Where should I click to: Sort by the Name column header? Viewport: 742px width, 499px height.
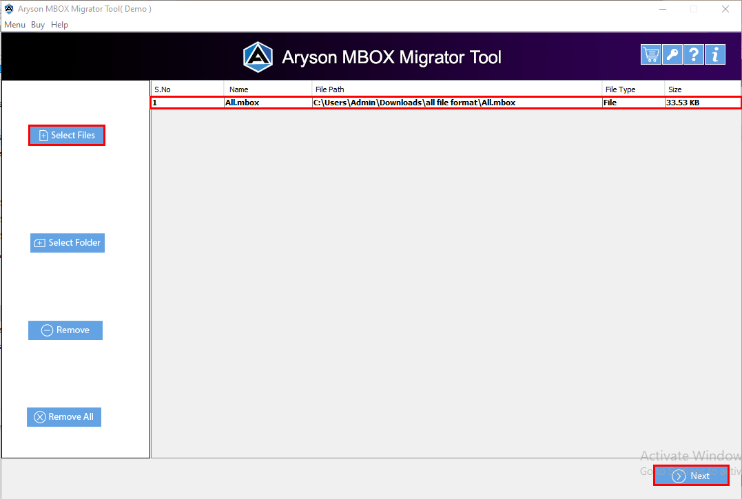(x=268, y=89)
